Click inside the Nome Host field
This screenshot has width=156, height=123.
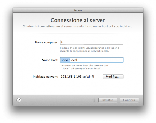tap(92, 60)
